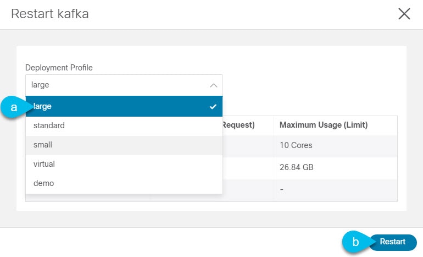Pick the virtual deployment profile
The height and width of the screenshot is (257, 423).
tap(124, 165)
